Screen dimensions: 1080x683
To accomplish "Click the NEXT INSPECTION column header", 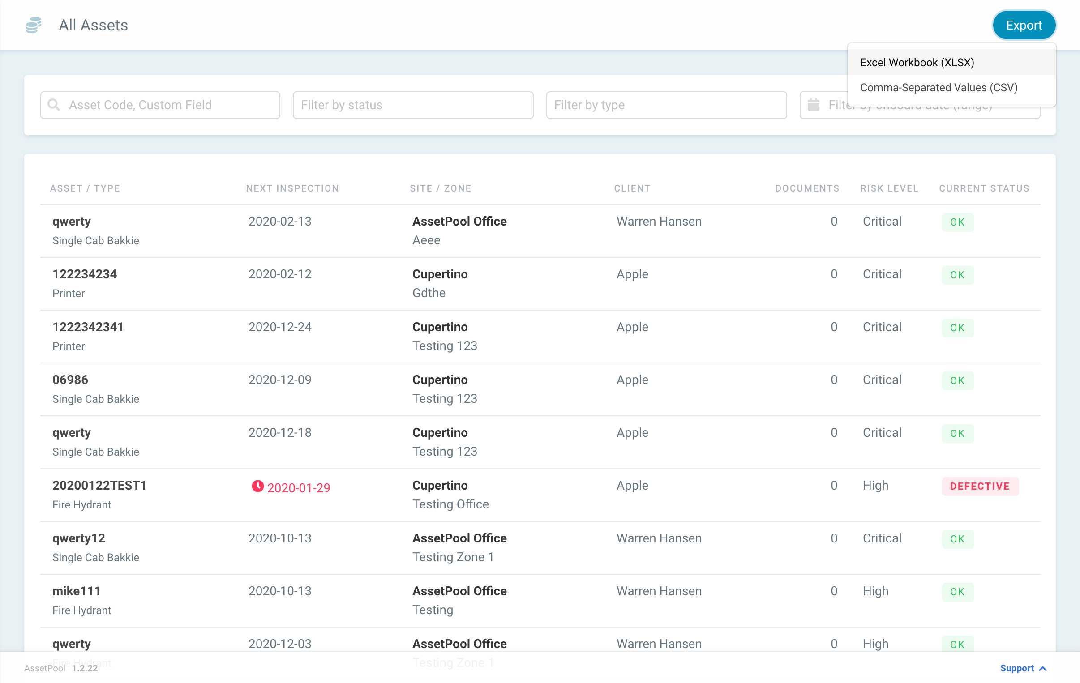I will [x=292, y=188].
